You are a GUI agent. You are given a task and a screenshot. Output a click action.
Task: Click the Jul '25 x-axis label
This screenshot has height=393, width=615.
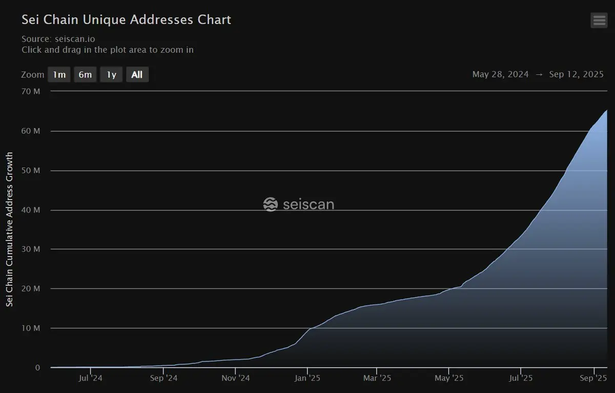tap(521, 379)
